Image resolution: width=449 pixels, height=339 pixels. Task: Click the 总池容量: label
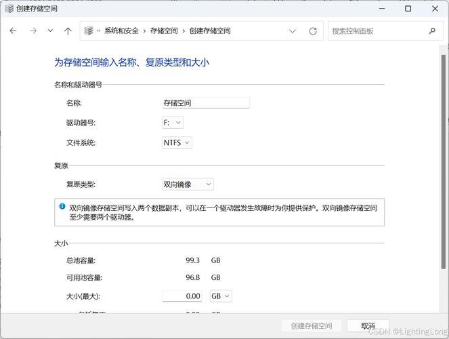[x=81, y=260]
